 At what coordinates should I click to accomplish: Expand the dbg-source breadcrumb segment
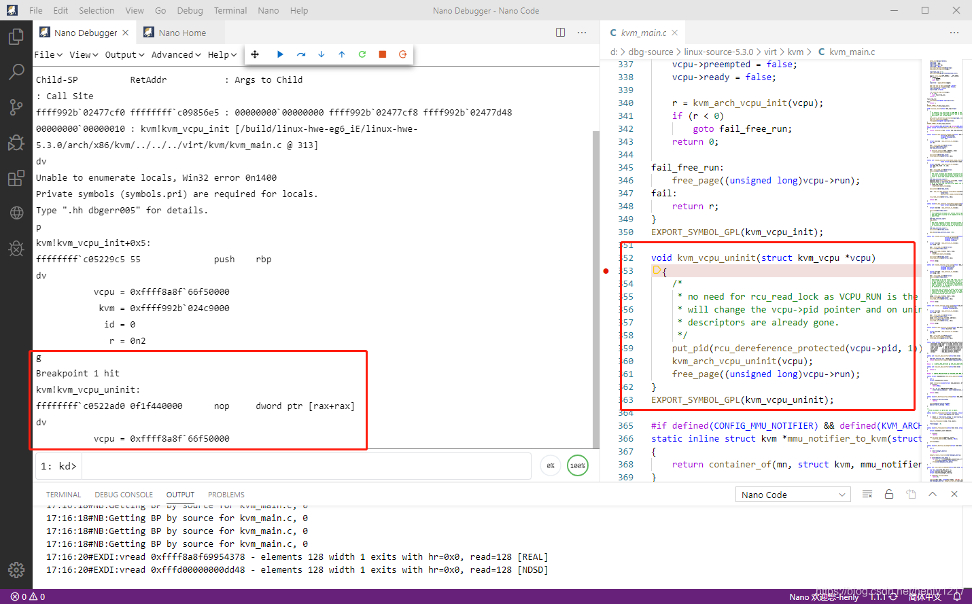click(650, 52)
